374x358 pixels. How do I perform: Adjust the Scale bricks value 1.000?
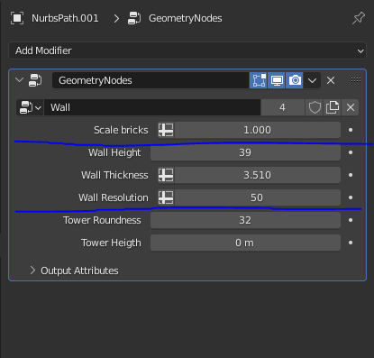(x=258, y=130)
